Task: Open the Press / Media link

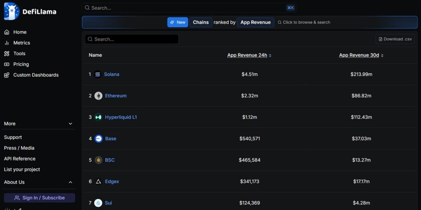Action: pos(19,148)
